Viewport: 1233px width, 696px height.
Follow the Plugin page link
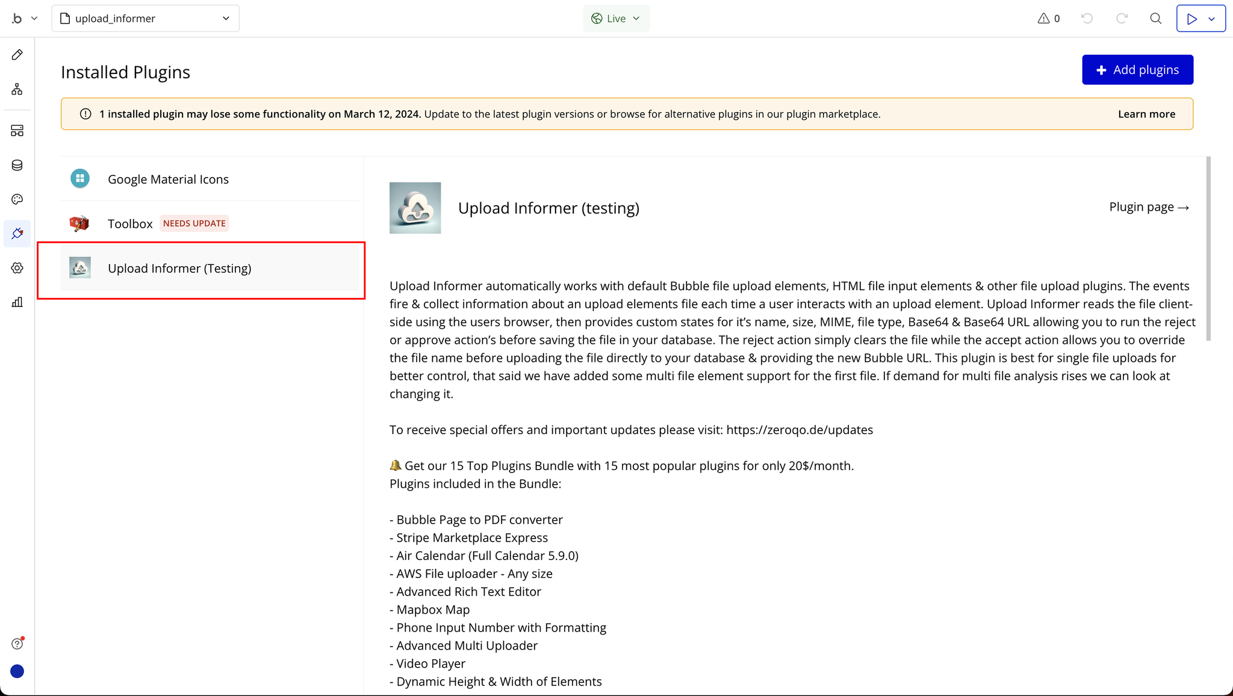1149,207
